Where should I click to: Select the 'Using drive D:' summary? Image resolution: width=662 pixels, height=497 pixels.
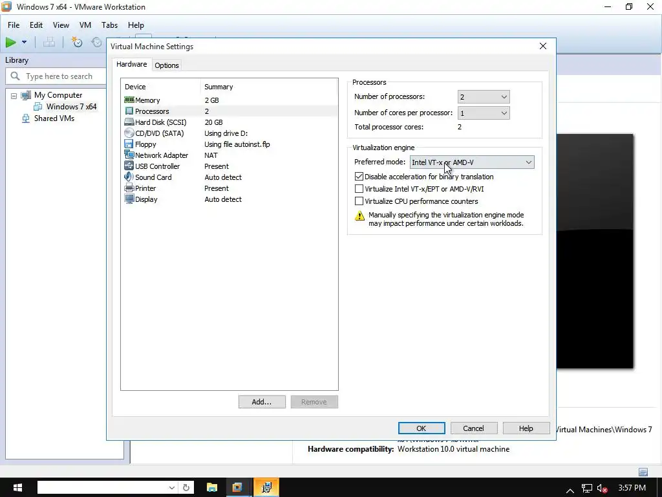[226, 133]
